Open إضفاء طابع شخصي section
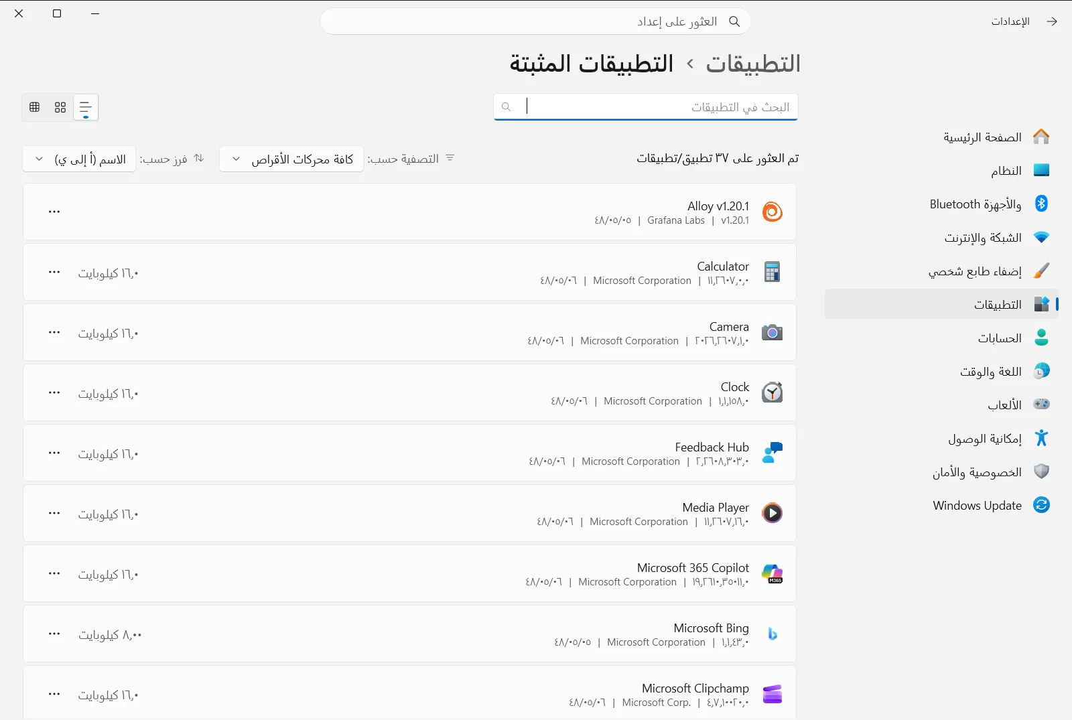 tap(941, 271)
